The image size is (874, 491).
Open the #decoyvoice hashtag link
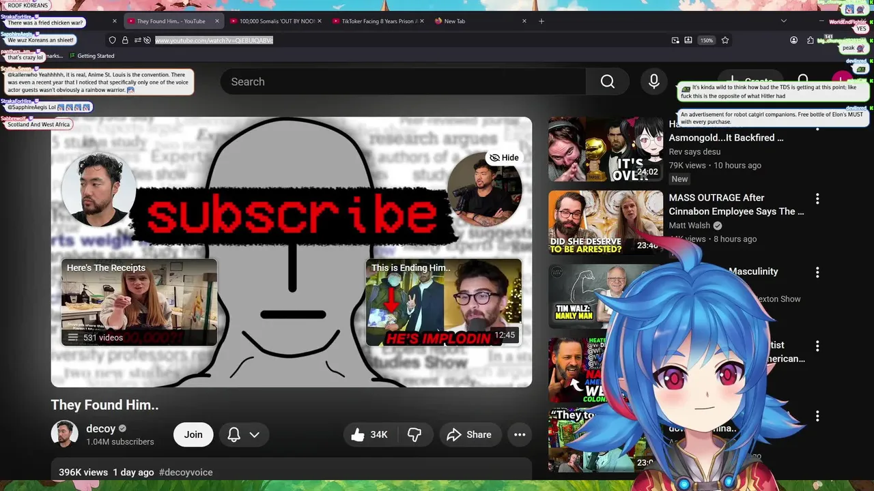click(x=186, y=472)
